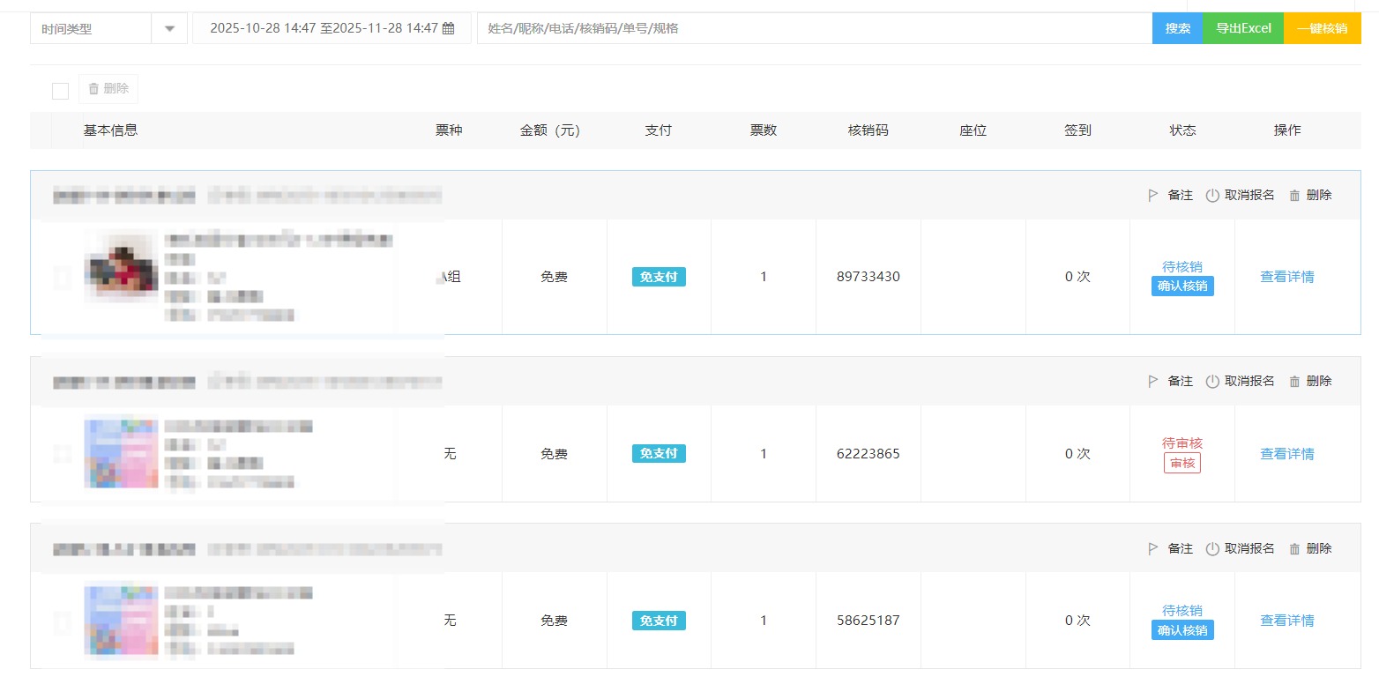Viewport: 1379px width, 677px height.
Task: Click the name/phone/code search input field
Action: [813, 28]
